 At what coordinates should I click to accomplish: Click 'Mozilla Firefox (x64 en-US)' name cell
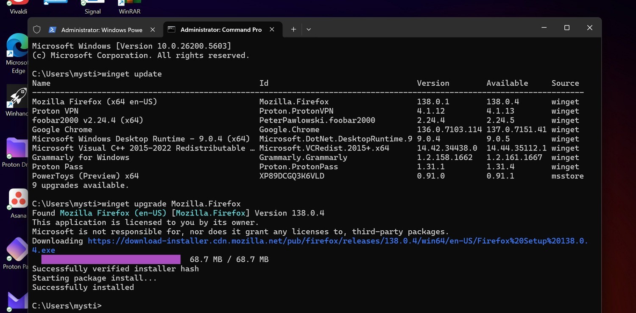tap(95, 102)
